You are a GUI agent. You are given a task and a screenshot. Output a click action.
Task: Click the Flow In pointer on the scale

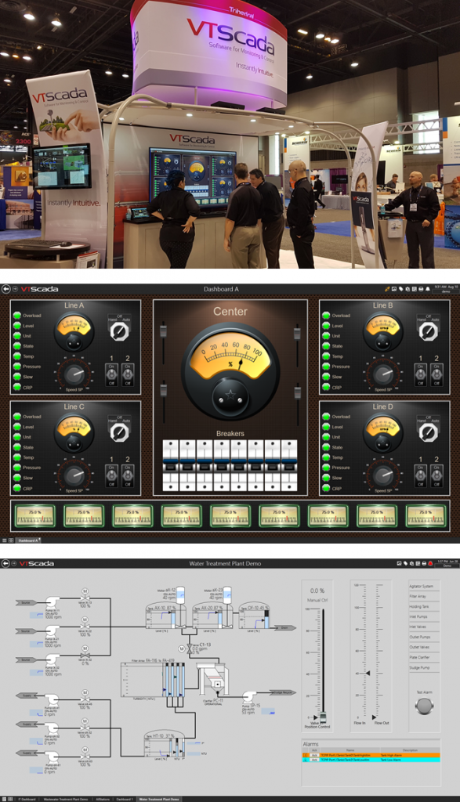click(x=366, y=673)
